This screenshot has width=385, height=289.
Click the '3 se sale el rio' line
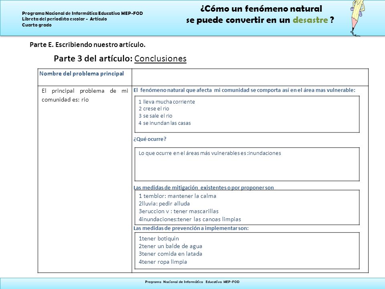(x=156, y=116)
